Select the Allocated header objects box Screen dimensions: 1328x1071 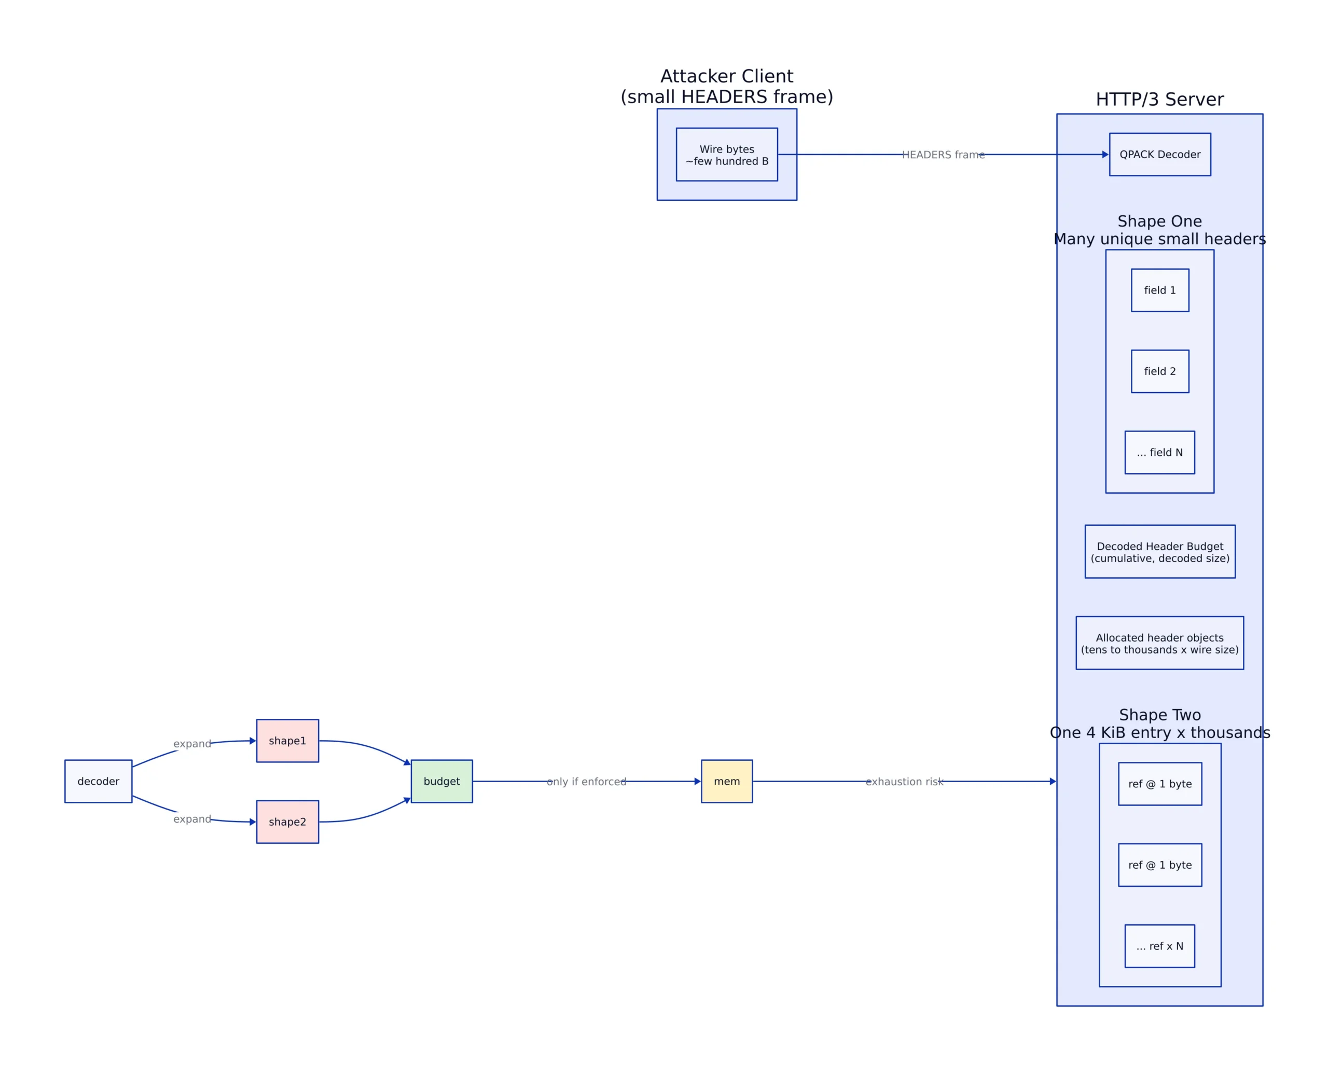tap(1160, 643)
